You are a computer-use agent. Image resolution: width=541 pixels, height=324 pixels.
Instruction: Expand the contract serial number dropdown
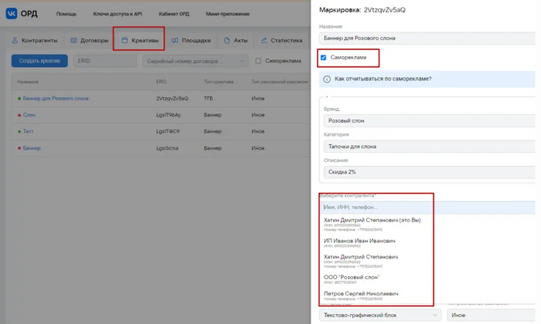click(241, 61)
